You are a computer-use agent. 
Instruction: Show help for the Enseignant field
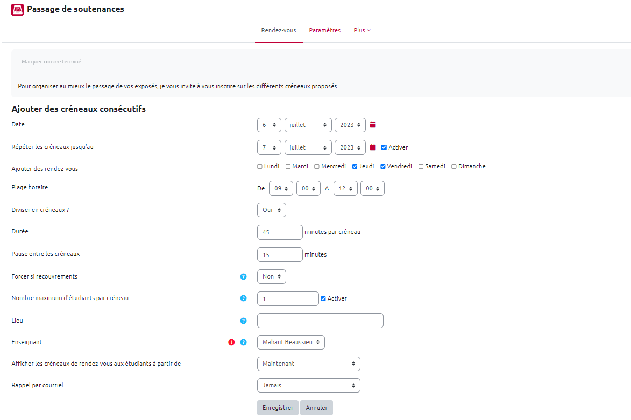pyautogui.click(x=243, y=343)
